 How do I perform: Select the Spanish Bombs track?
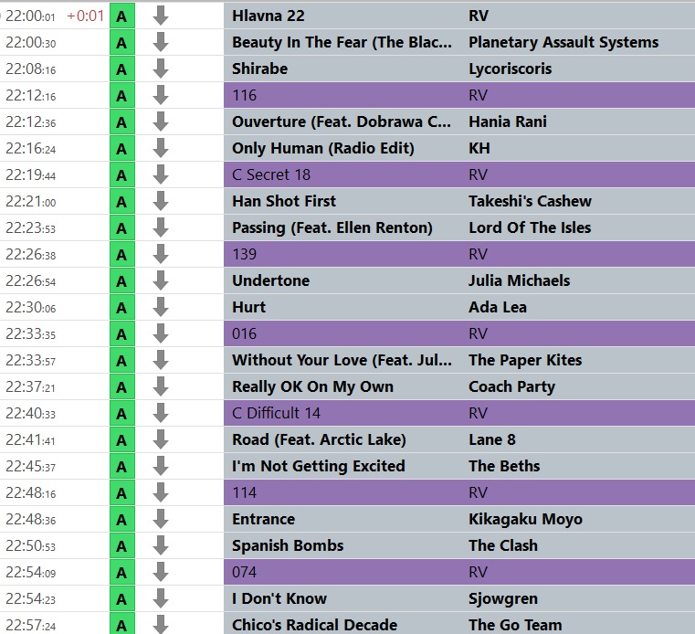coord(288,545)
